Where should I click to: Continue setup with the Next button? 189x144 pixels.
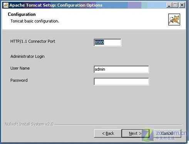tap(135, 133)
